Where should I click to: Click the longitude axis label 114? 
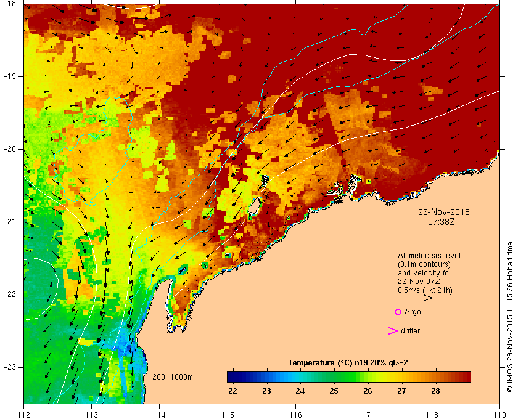160,414
